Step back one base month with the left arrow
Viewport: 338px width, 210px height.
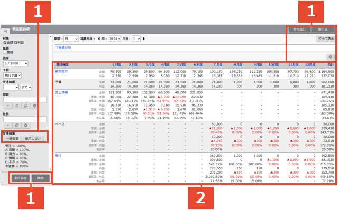point(99,39)
